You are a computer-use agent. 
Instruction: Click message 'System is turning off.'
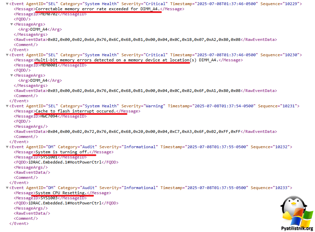pyautogui.click(x=62, y=152)
